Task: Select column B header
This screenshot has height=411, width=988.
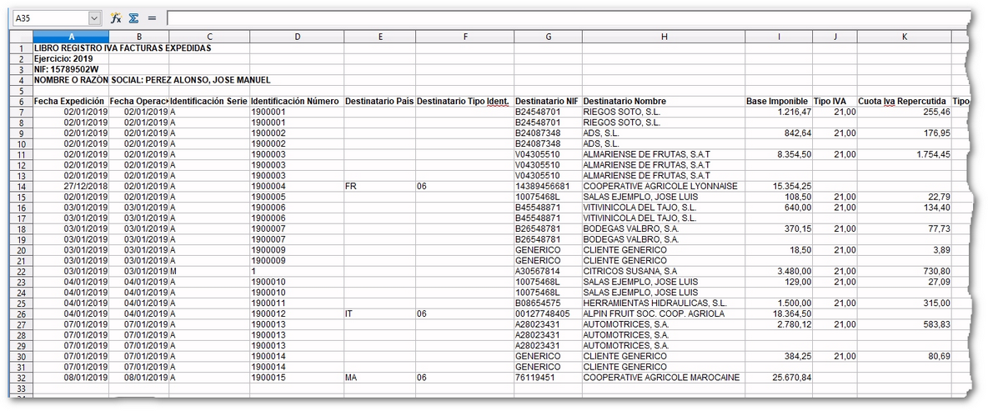Action: click(x=139, y=38)
